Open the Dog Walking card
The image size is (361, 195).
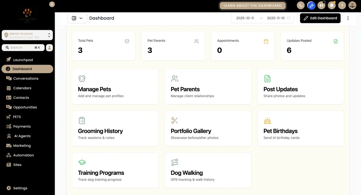(208, 170)
